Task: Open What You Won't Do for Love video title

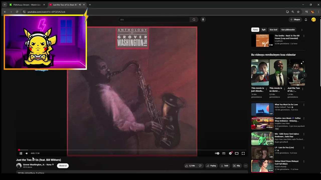Action: click(286, 104)
